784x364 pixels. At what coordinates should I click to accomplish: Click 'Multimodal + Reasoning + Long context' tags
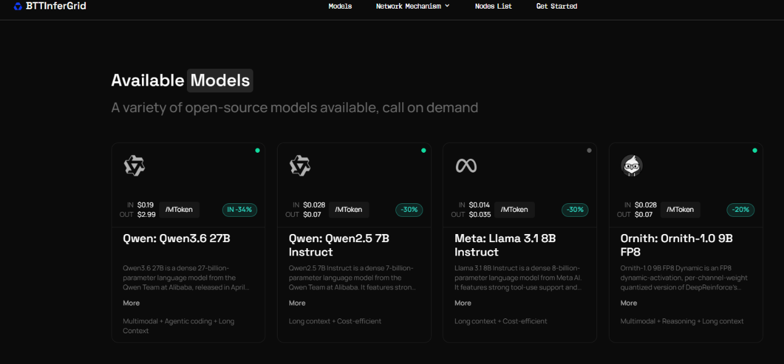pos(682,322)
